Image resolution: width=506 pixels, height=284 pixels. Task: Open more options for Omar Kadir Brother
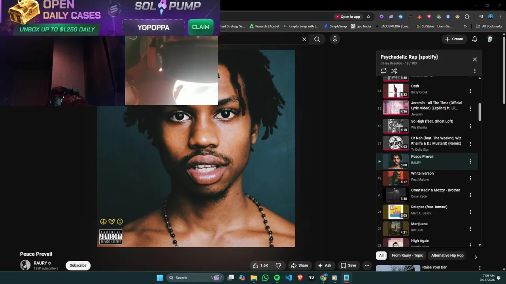(x=470, y=195)
